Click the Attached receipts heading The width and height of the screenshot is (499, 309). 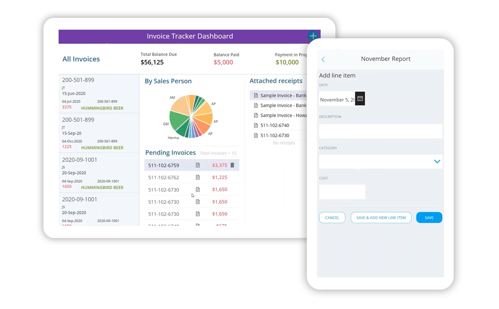click(276, 81)
